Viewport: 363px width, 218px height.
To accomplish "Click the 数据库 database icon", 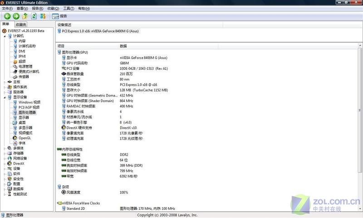I will [10, 189].
